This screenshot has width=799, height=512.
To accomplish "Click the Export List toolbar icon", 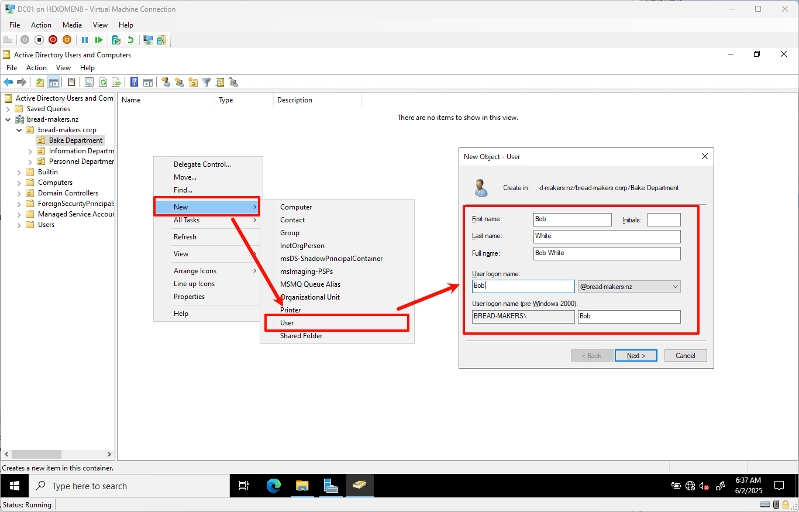I will click(x=116, y=82).
